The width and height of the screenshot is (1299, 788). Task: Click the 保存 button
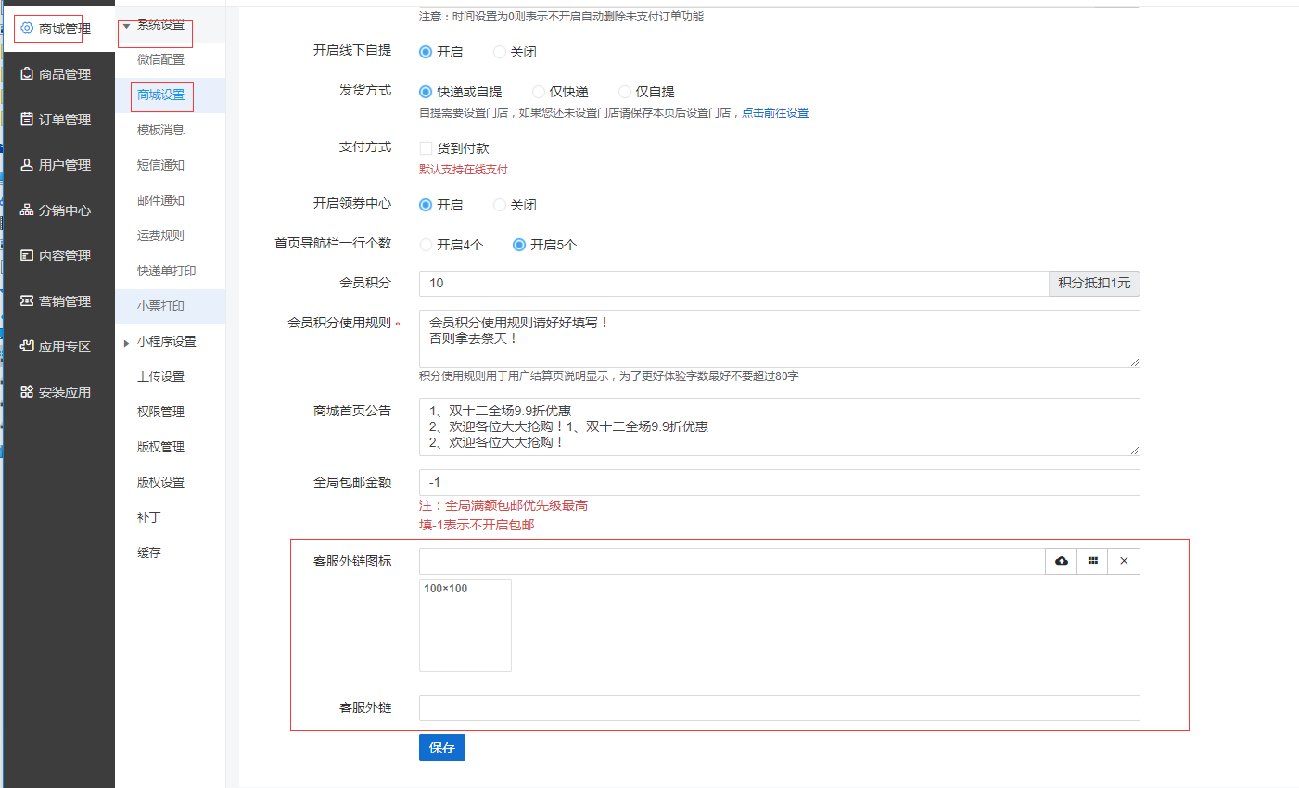[441, 747]
